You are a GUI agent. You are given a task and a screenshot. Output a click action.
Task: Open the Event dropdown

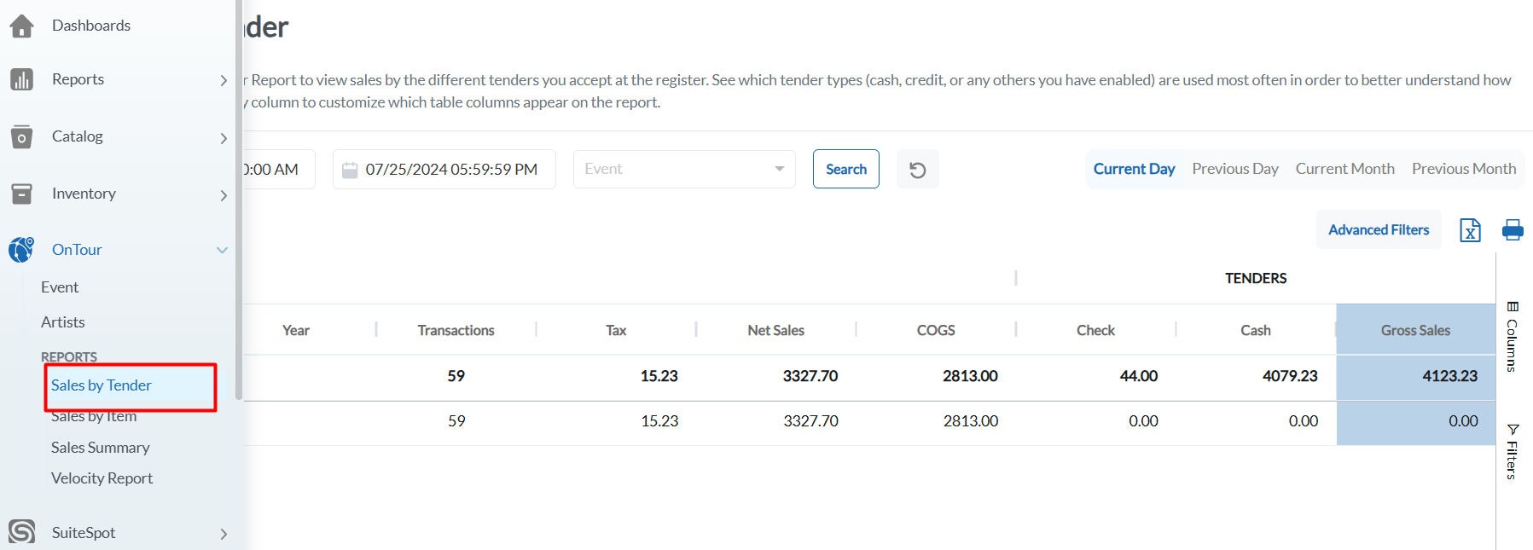coord(684,169)
